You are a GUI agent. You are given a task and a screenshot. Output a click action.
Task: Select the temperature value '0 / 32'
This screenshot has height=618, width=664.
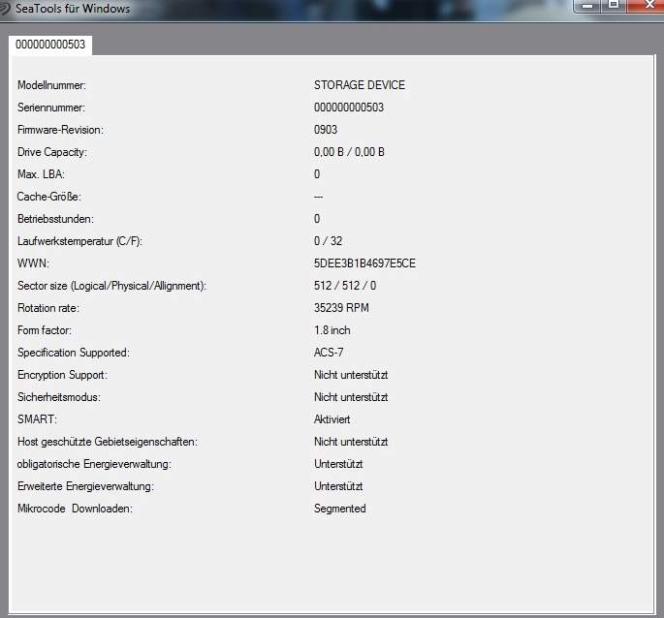(328, 241)
